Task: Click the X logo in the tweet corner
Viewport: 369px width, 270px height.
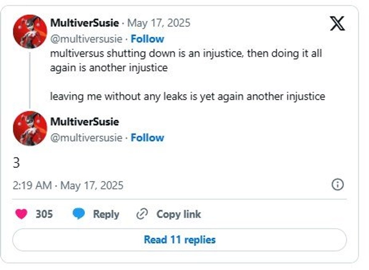Action: click(336, 25)
